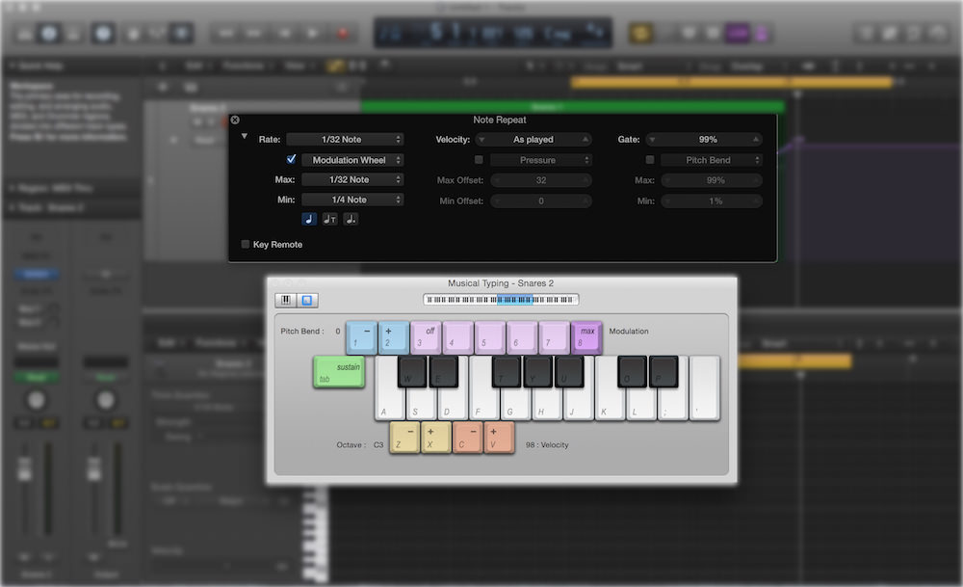The image size is (963, 587).
Task: Play the black piano key W
Action: point(412,371)
